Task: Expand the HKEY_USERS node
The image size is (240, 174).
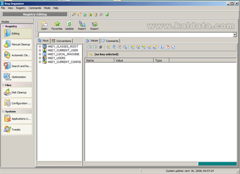Action: 40,58
